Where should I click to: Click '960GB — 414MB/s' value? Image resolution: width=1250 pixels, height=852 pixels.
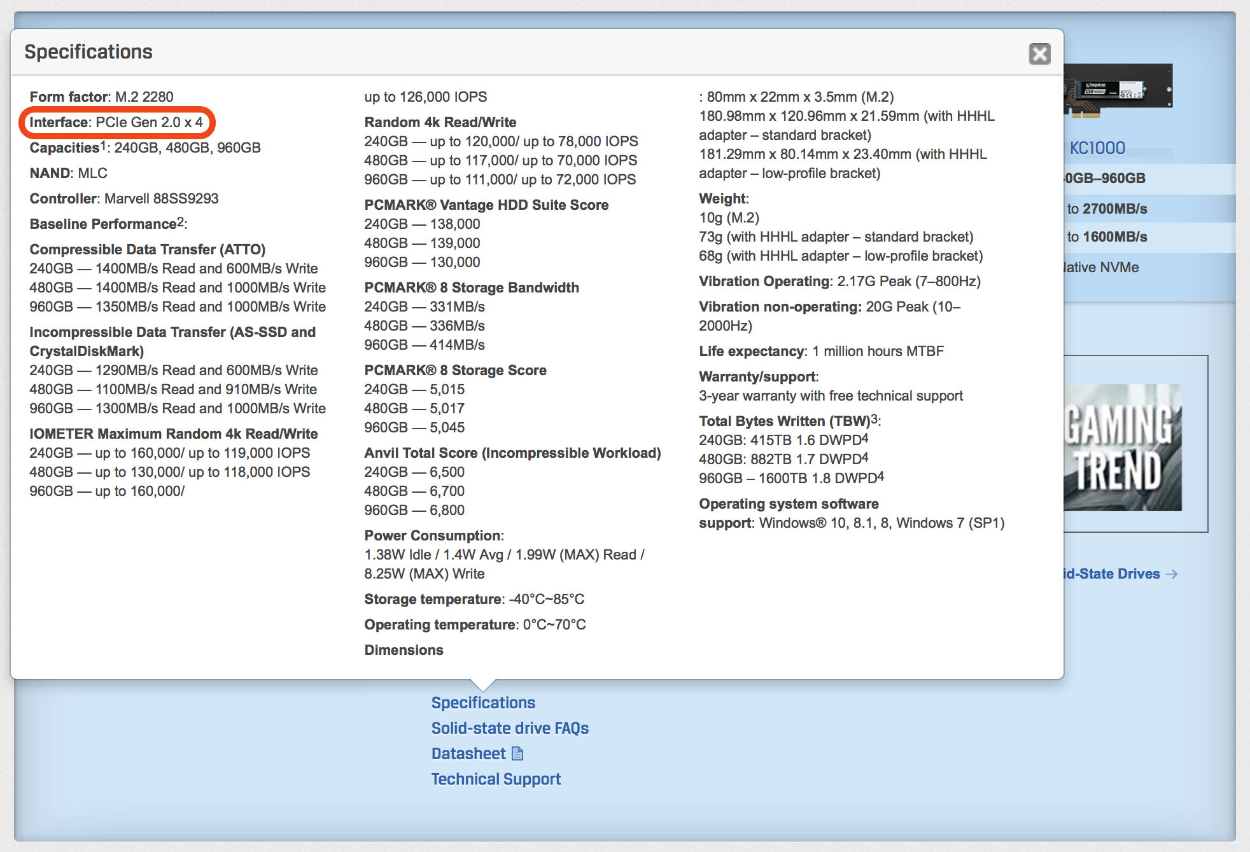[x=425, y=345]
